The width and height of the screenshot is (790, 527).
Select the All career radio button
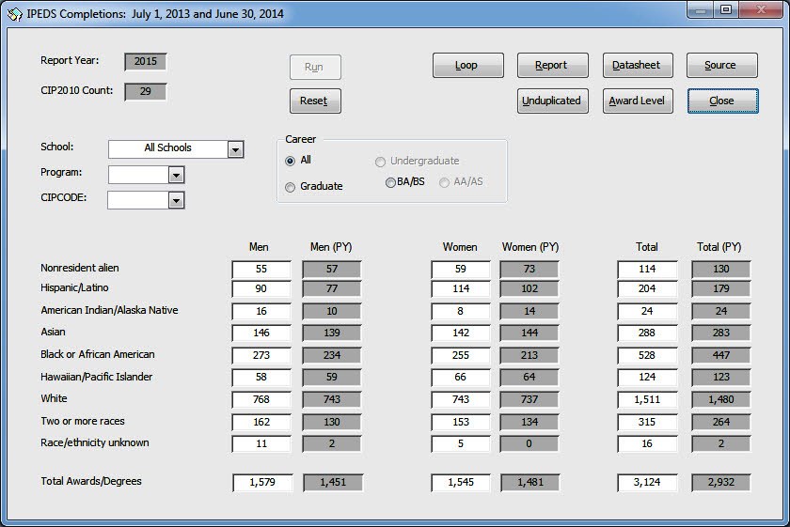tap(291, 161)
